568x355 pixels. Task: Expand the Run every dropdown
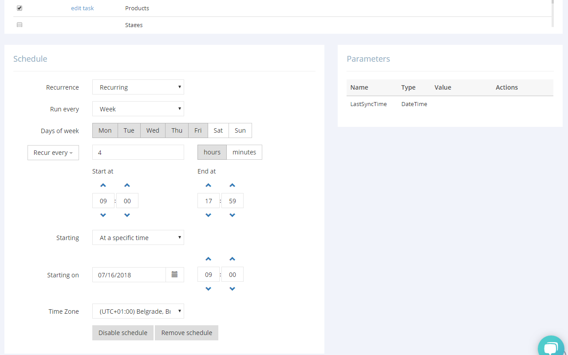click(138, 109)
